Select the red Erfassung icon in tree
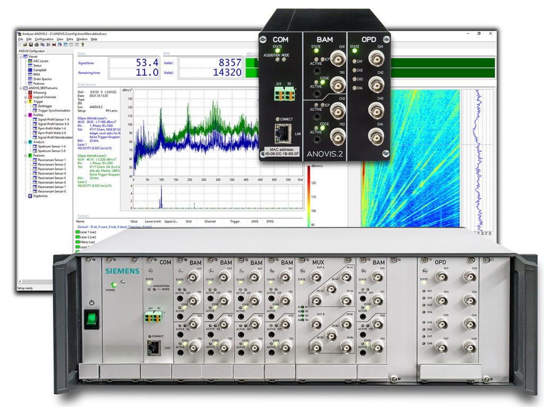 30,93
